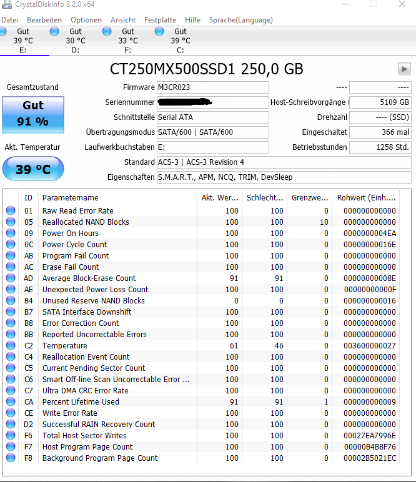Viewport: 416px width, 482px height.
Task: Open the Optionen menu
Action: tap(86, 20)
